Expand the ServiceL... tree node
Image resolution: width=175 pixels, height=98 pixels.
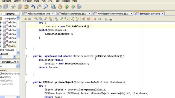[1, 46]
